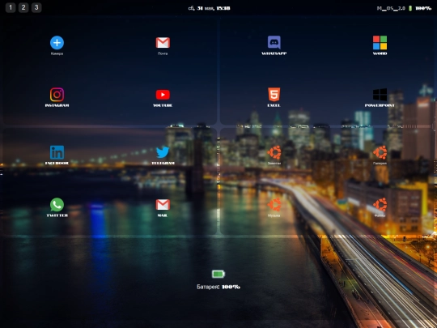Launch the app labeled WHATSAPP
Viewport: 437px width, 328px height.
coord(274,43)
